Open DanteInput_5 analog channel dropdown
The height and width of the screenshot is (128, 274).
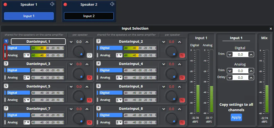pyautogui.click(x=27, y=100)
